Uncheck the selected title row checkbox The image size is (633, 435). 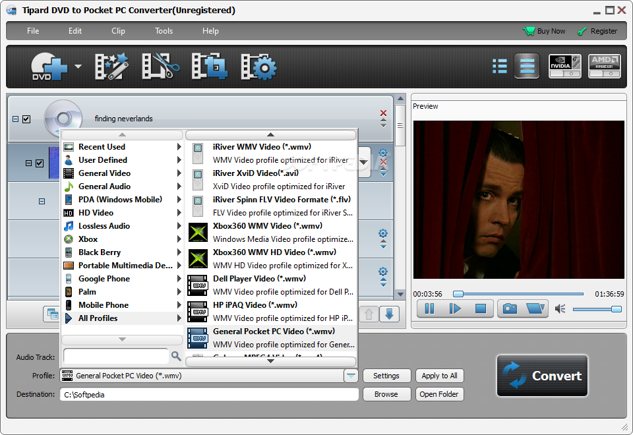click(40, 163)
